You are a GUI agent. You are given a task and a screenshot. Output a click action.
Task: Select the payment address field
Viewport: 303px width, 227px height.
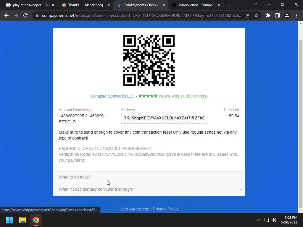point(165,118)
